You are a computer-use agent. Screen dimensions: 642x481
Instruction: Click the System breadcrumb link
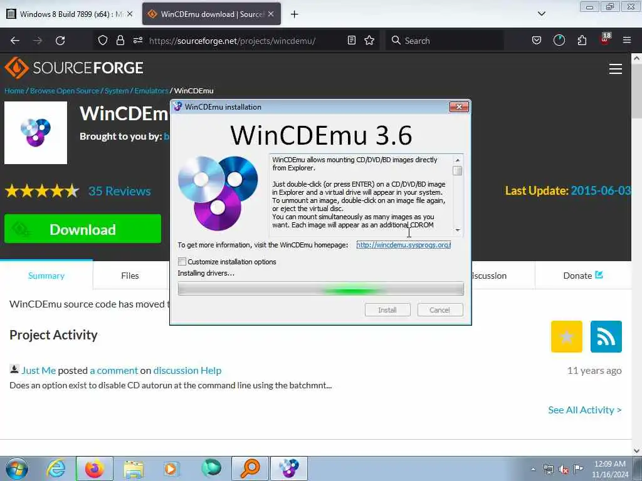[117, 91]
